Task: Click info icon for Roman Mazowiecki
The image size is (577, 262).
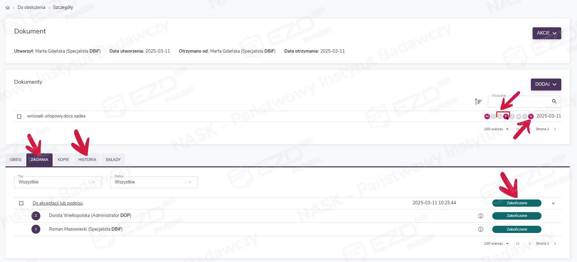Action: (x=481, y=229)
